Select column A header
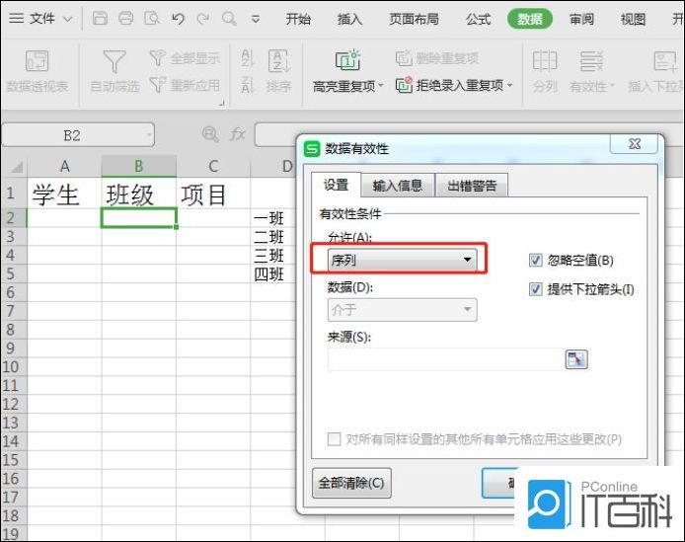The width and height of the screenshot is (685, 542). pyautogui.click(x=65, y=166)
